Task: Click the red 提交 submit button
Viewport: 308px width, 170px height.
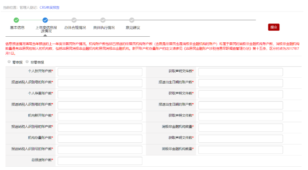Action: 273,27
